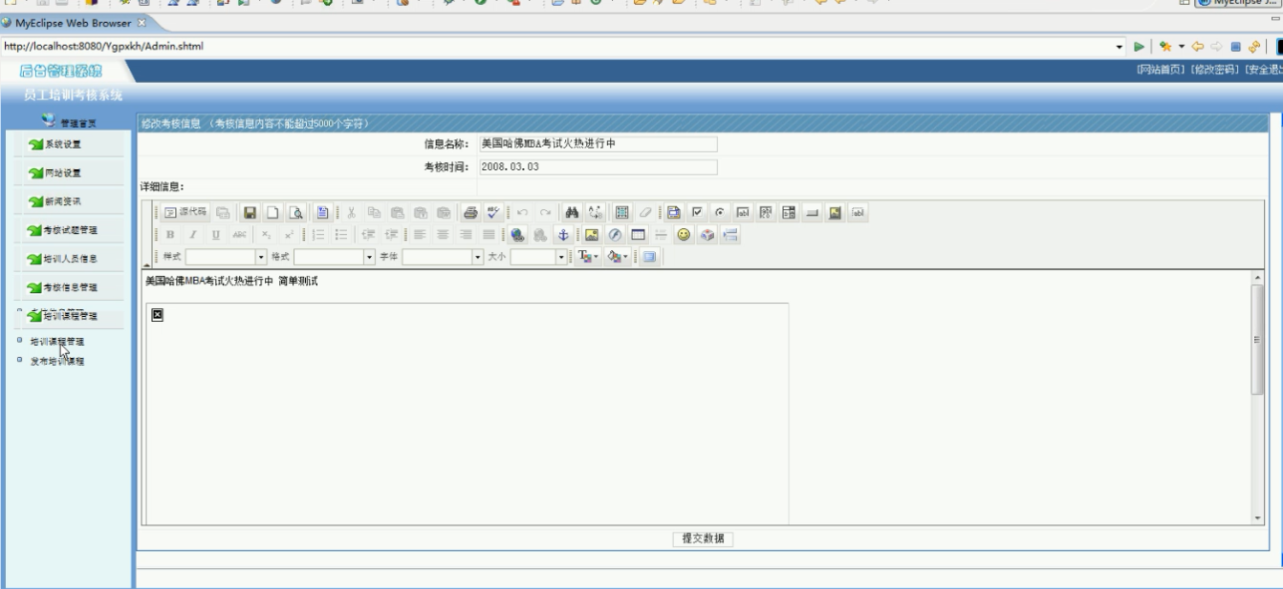Viewport: 1283px width, 589px height.
Task: Click the editor's vertical scrollbar
Action: pos(1257,397)
